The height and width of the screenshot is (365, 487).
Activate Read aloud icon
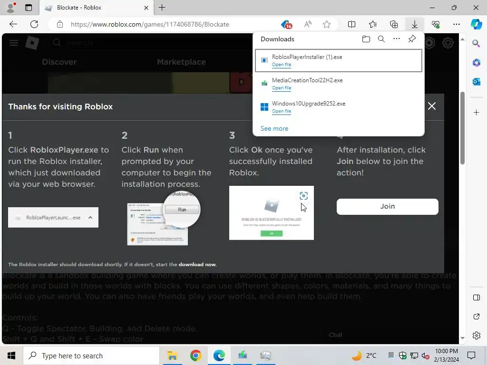(308, 24)
